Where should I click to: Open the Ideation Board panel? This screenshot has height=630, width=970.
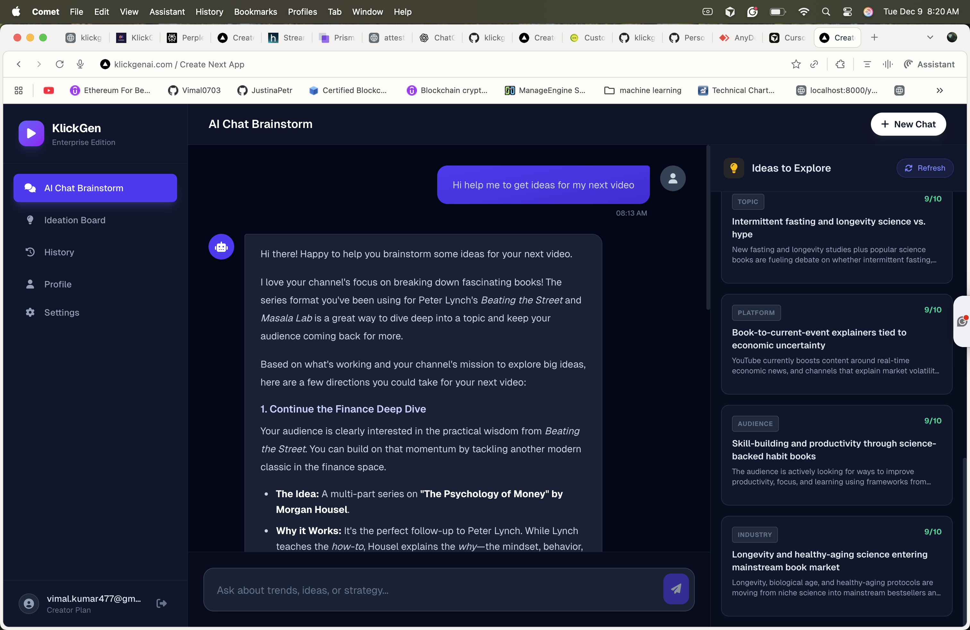[75, 220]
